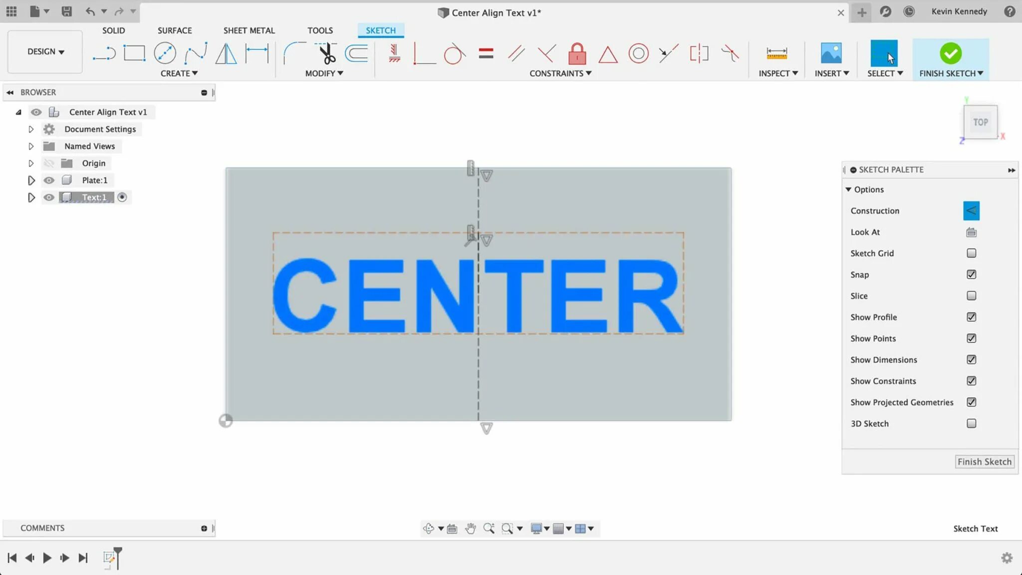Viewport: 1022px width, 575px height.
Task: Click the timeline play button
Action: tap(47, 558)
